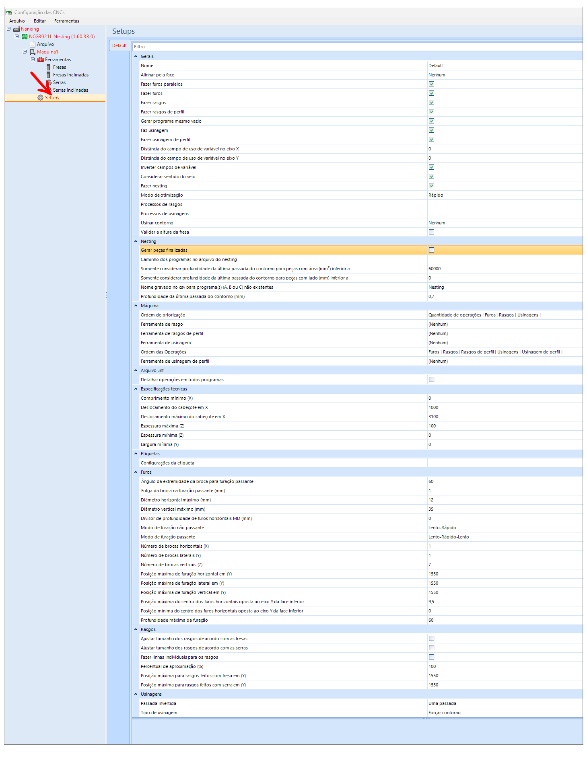Click Ordem das Operações value
The height and width of the screenshot is (760, 587).
(495, 352)
